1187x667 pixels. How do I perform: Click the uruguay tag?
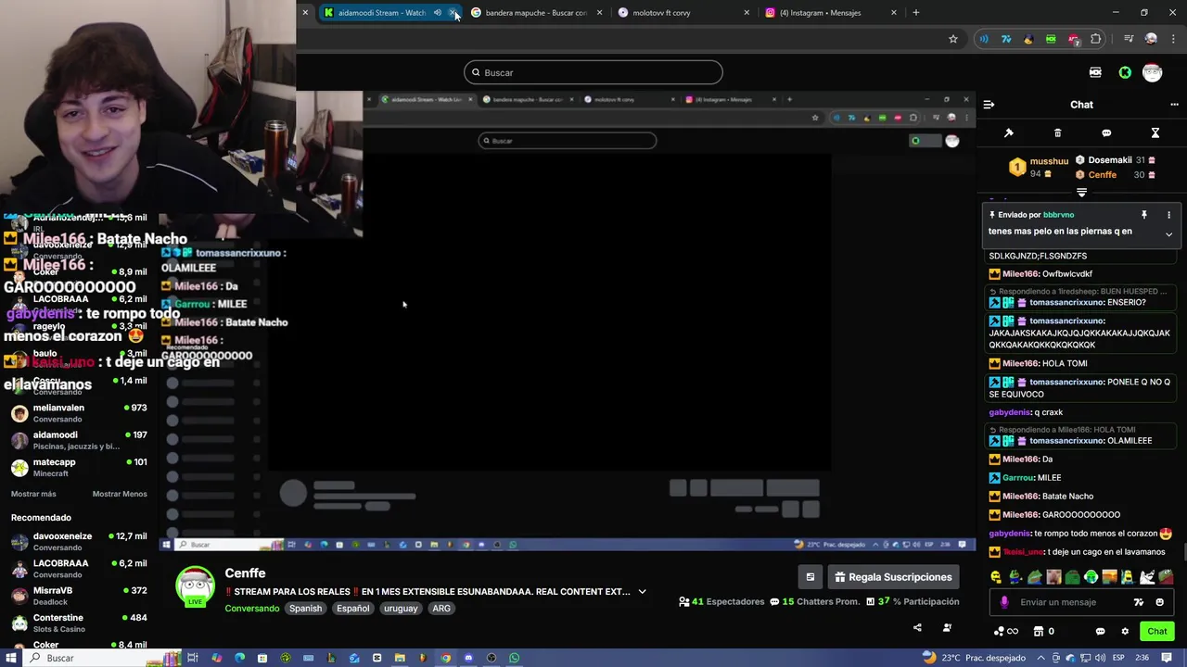point(401,609)
